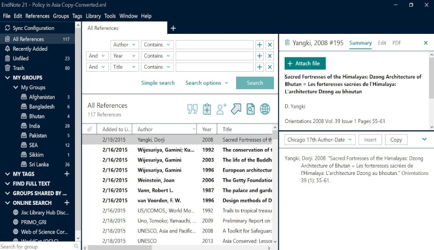The width and height of the screenshot is (434, 250).
Task: Remove the Year search row
Action: click(x=269, y=56)
